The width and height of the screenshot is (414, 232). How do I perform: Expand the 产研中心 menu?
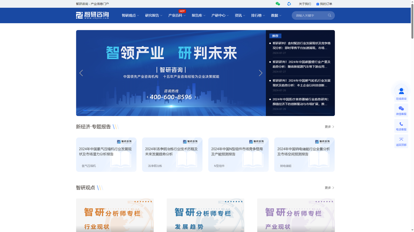tap(220, 15)
